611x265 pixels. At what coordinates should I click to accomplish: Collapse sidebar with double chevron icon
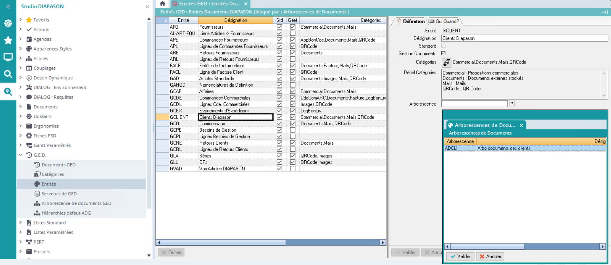(8, 6)
